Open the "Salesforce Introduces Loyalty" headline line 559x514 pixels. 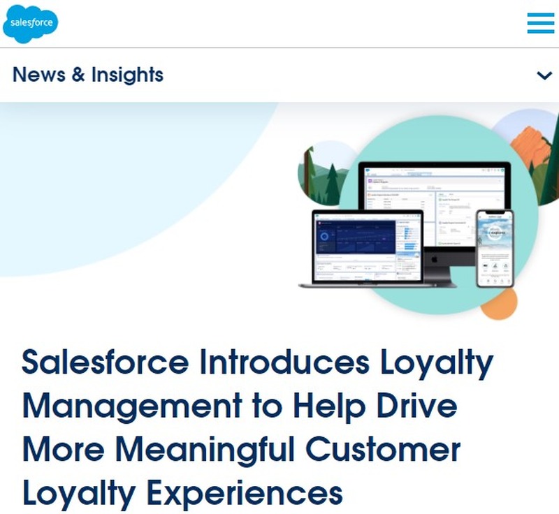point(257,362)
